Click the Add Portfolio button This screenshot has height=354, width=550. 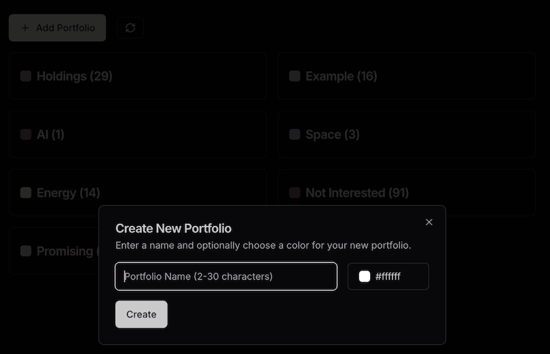click(x=57, y=28)
